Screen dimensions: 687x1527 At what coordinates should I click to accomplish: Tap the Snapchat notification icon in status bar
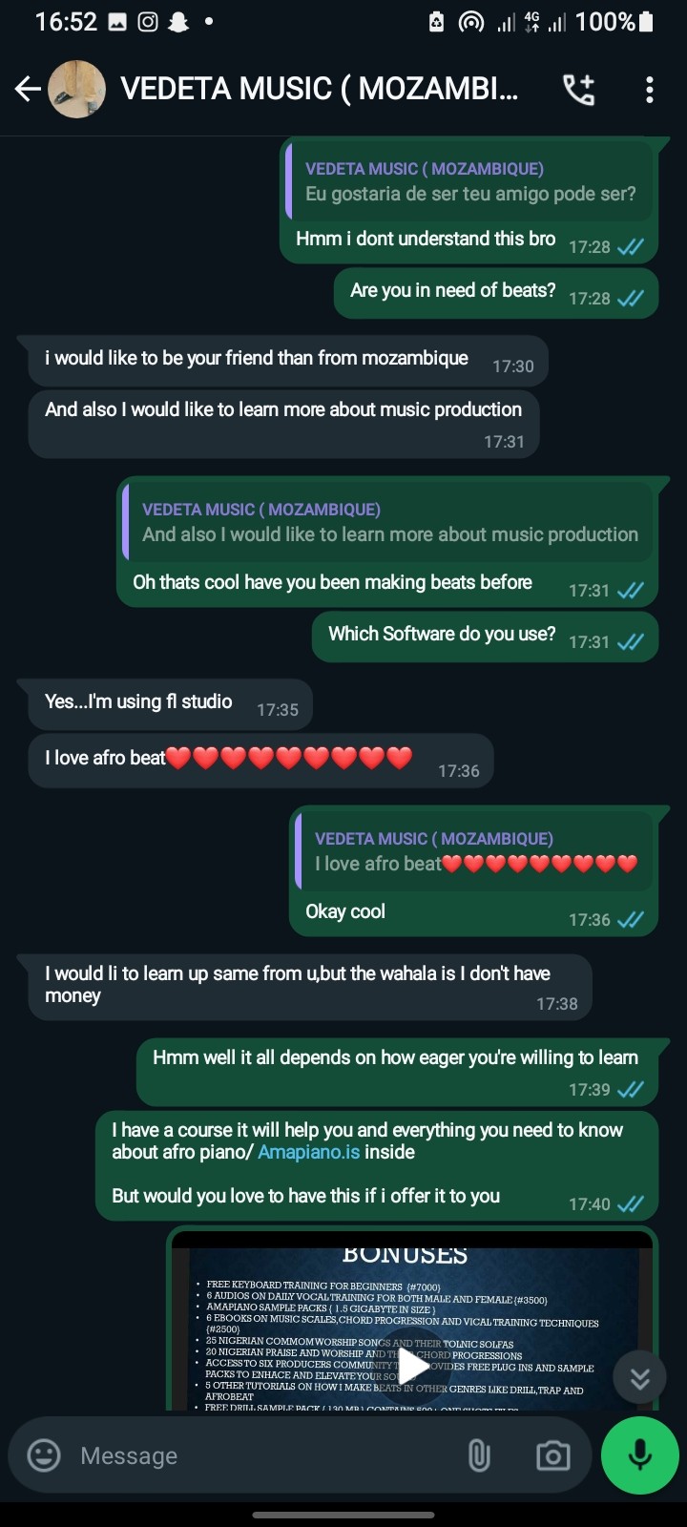click(x=178, y=22)
